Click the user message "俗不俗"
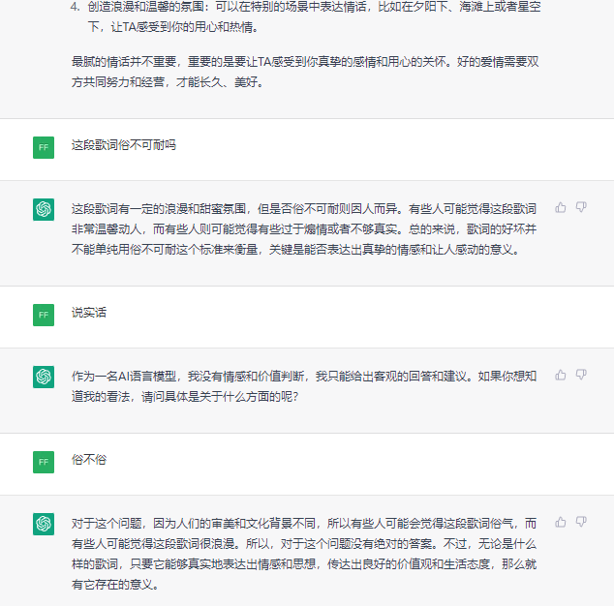The width and height of the screenshot is (614, 606). click(89, 460)
